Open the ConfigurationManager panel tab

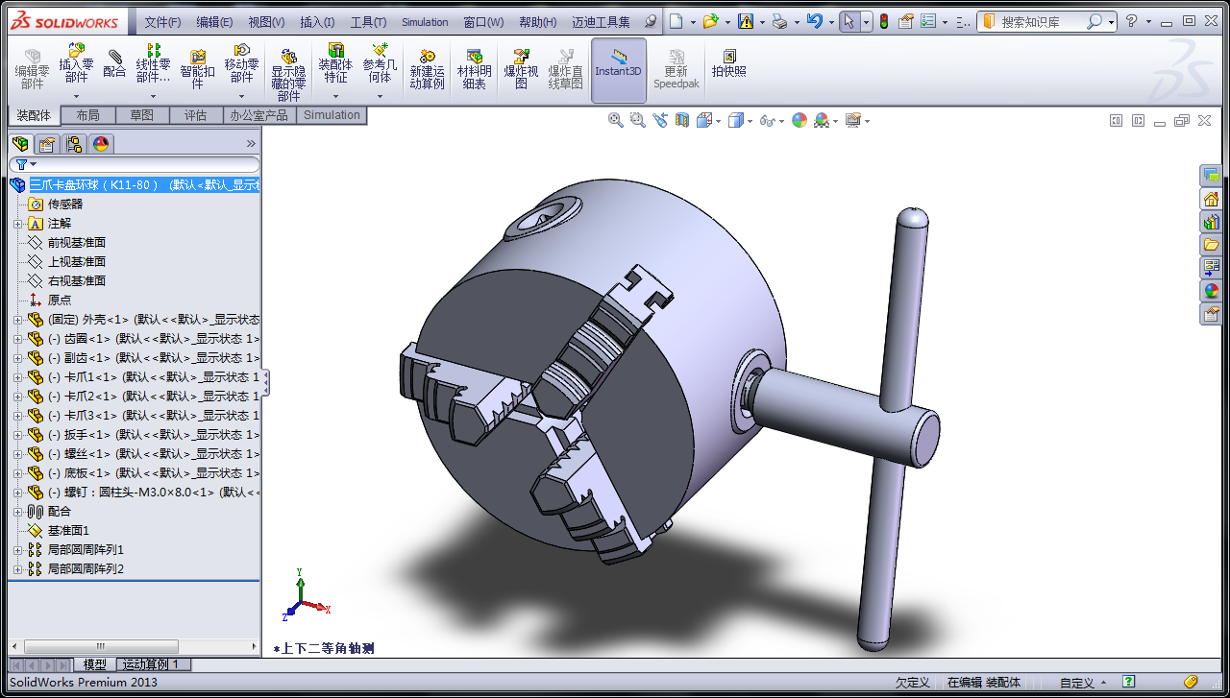(74, 144)
